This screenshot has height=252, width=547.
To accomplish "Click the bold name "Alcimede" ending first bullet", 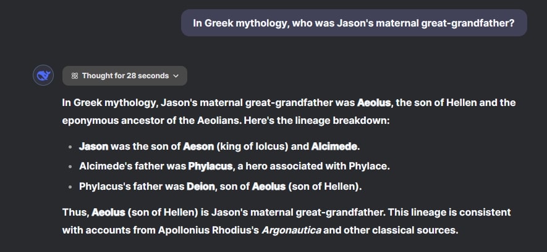I will pyautogui.click(x=334, y=147).
